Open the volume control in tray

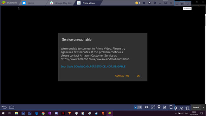[x=182, y=113]
